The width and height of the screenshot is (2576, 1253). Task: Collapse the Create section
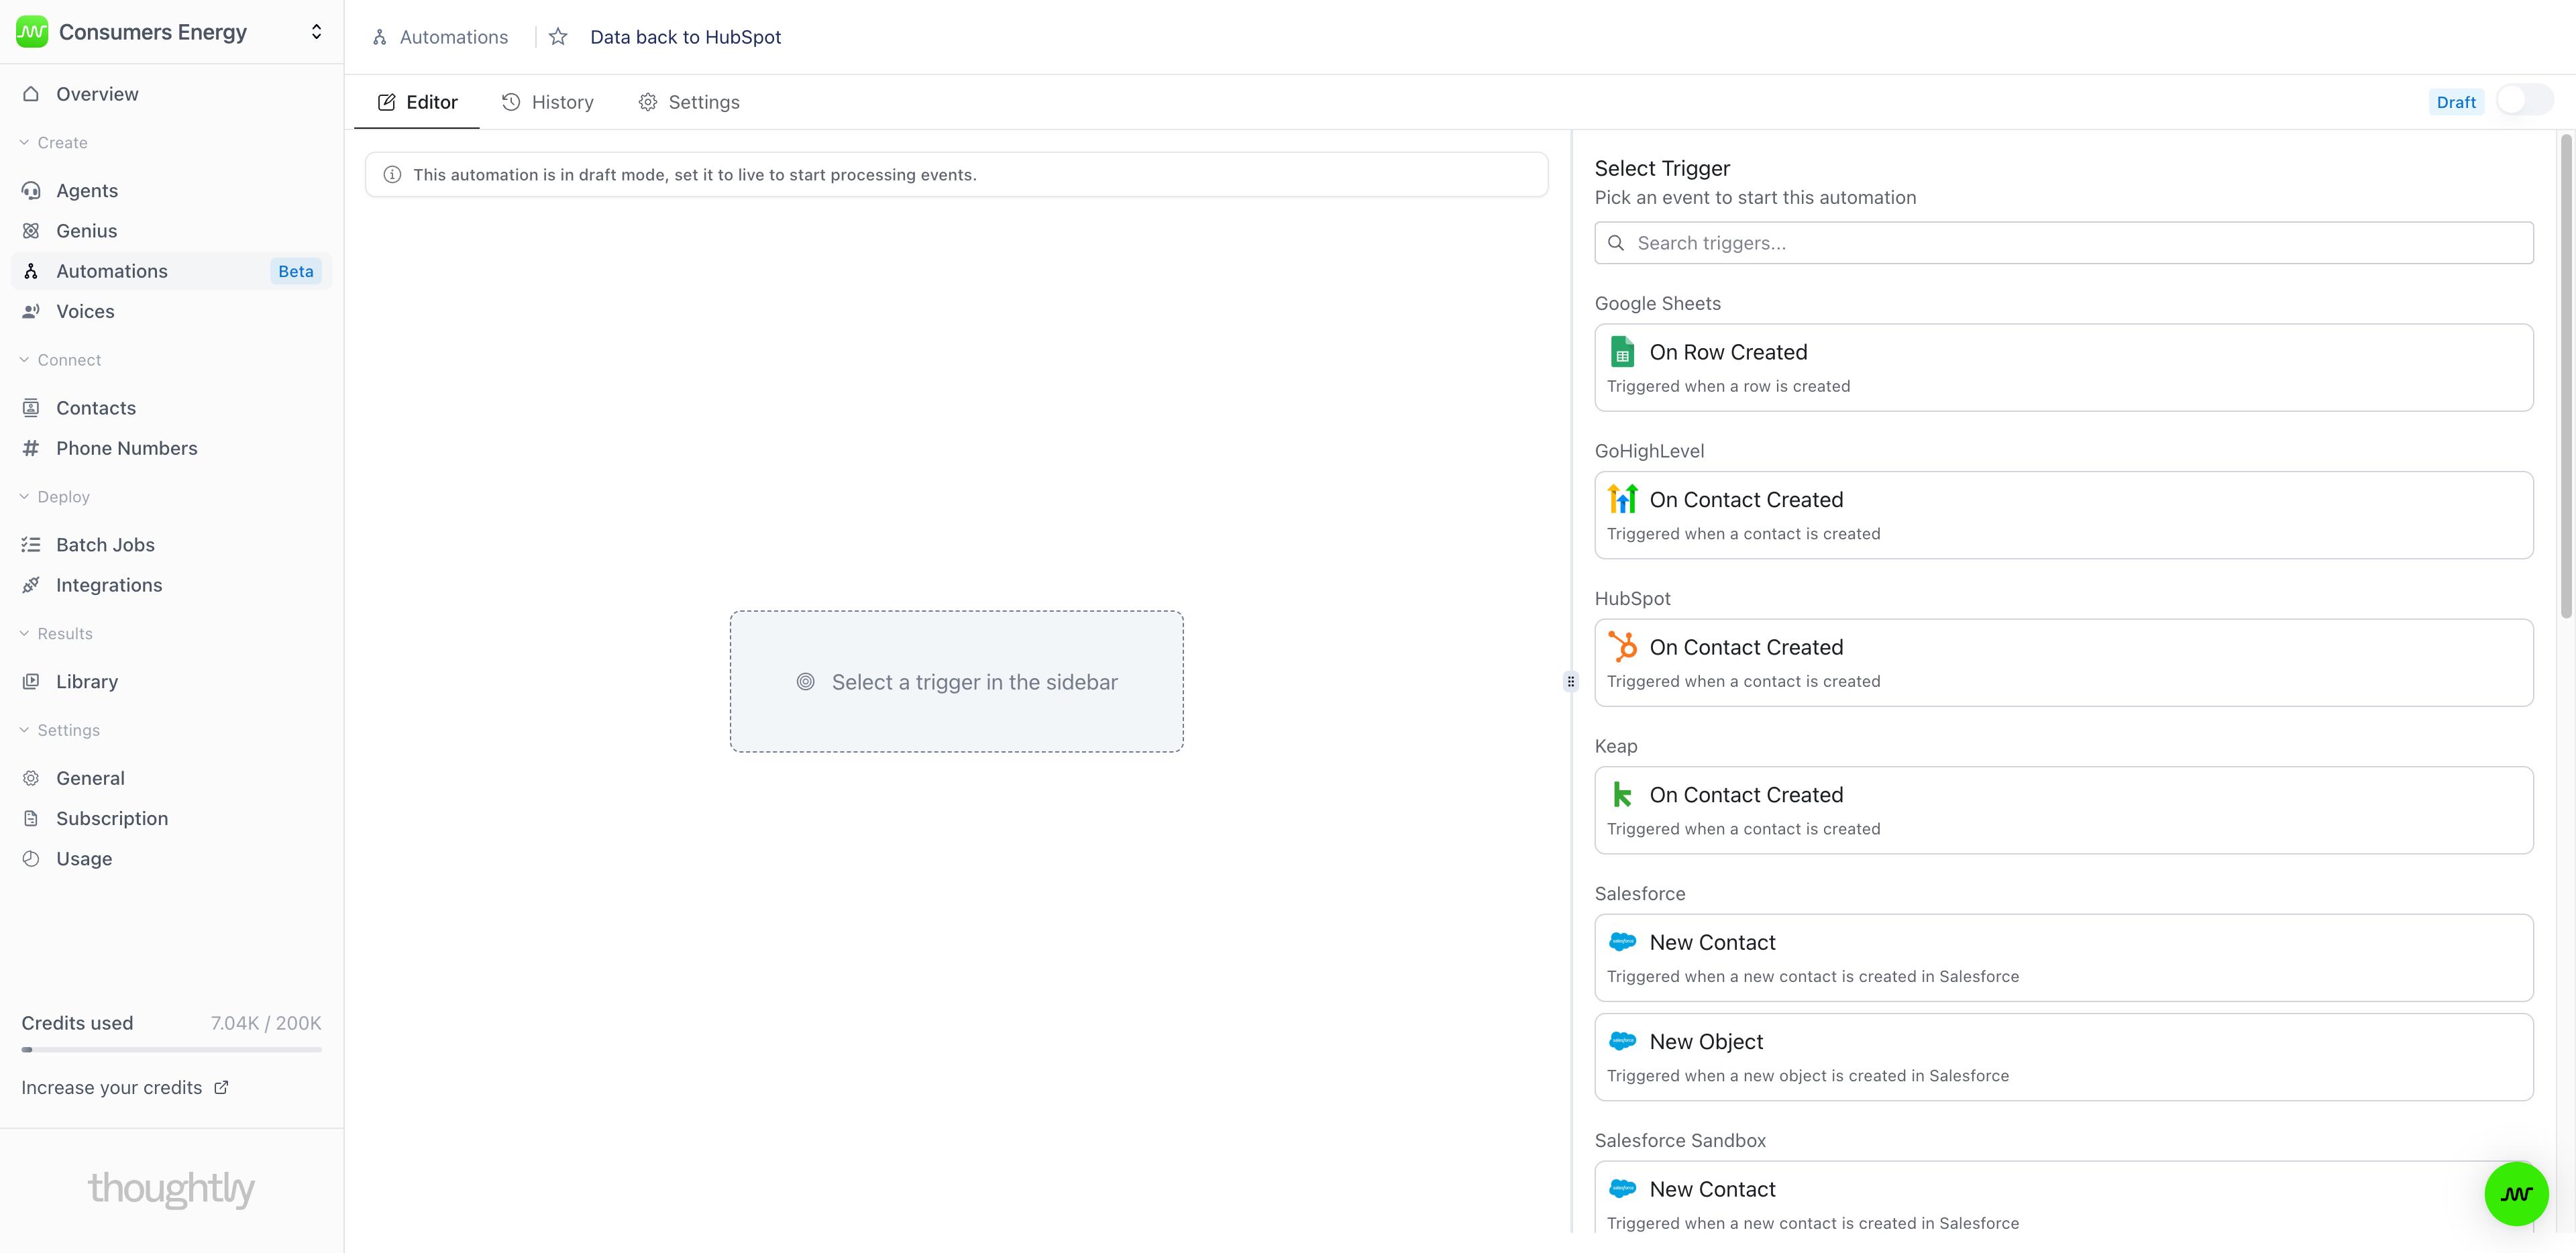(54, 143)
